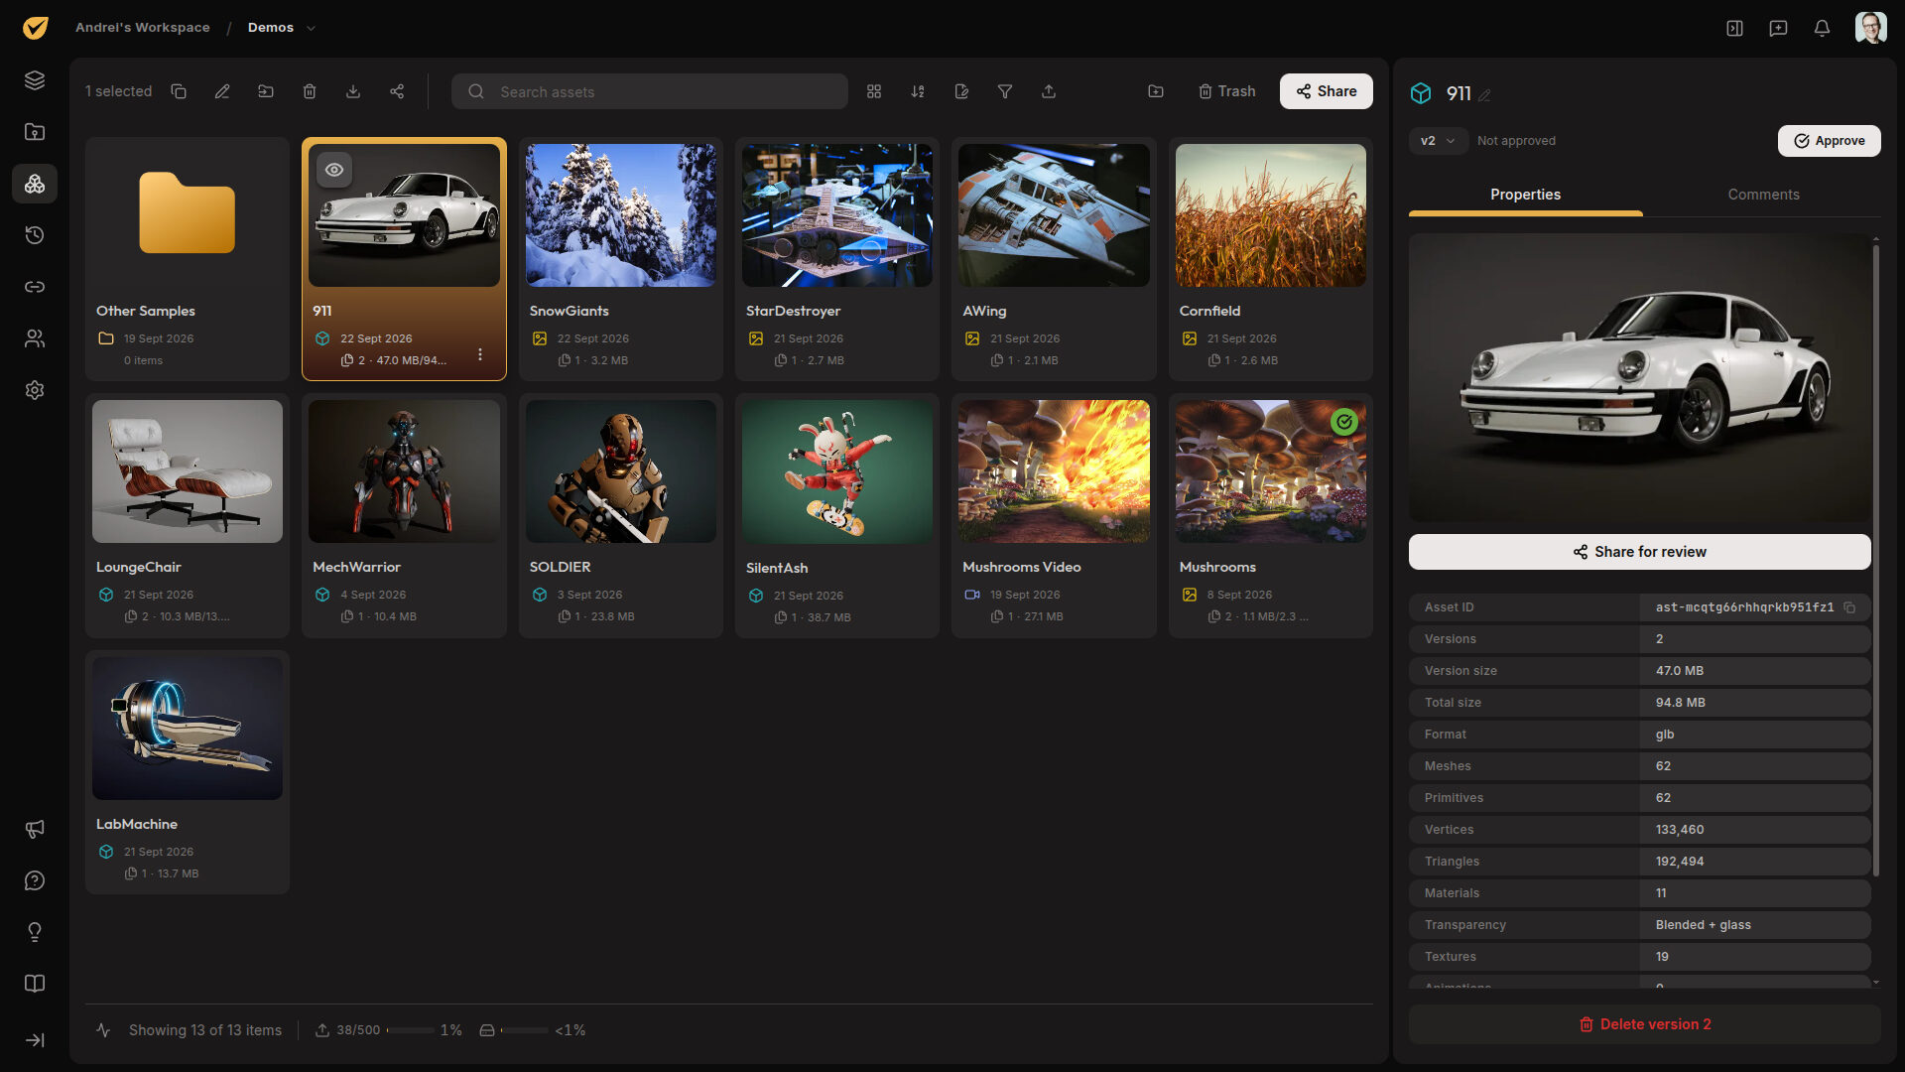Open the three-dot menu on the 911 card
Viewport: 1905px width, 1072px height.
480,354
